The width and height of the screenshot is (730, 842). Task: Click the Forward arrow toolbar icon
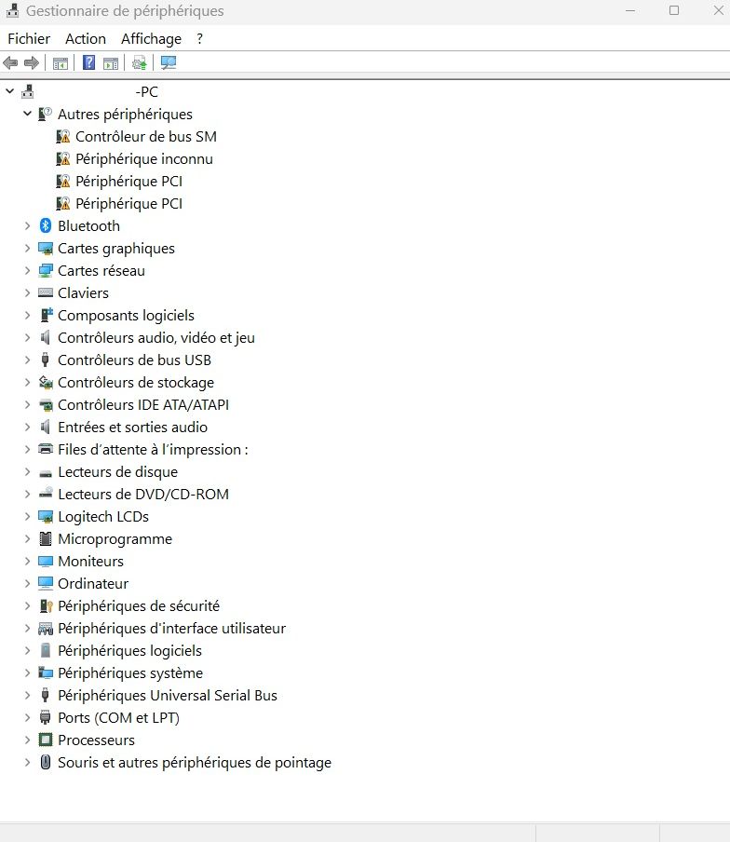click(32, 62)
